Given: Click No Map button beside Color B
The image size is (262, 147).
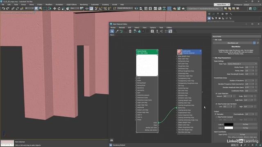Looking at the screenshot, I should [245, 128].
